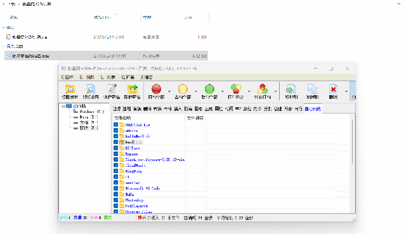
Task: Click the zip archive icon in file list
Action: pyautogui.click(x=122, y=142)
